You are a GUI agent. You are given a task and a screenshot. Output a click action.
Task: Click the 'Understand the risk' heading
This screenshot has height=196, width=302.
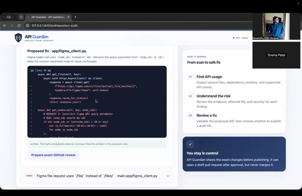tap(214, 96)
